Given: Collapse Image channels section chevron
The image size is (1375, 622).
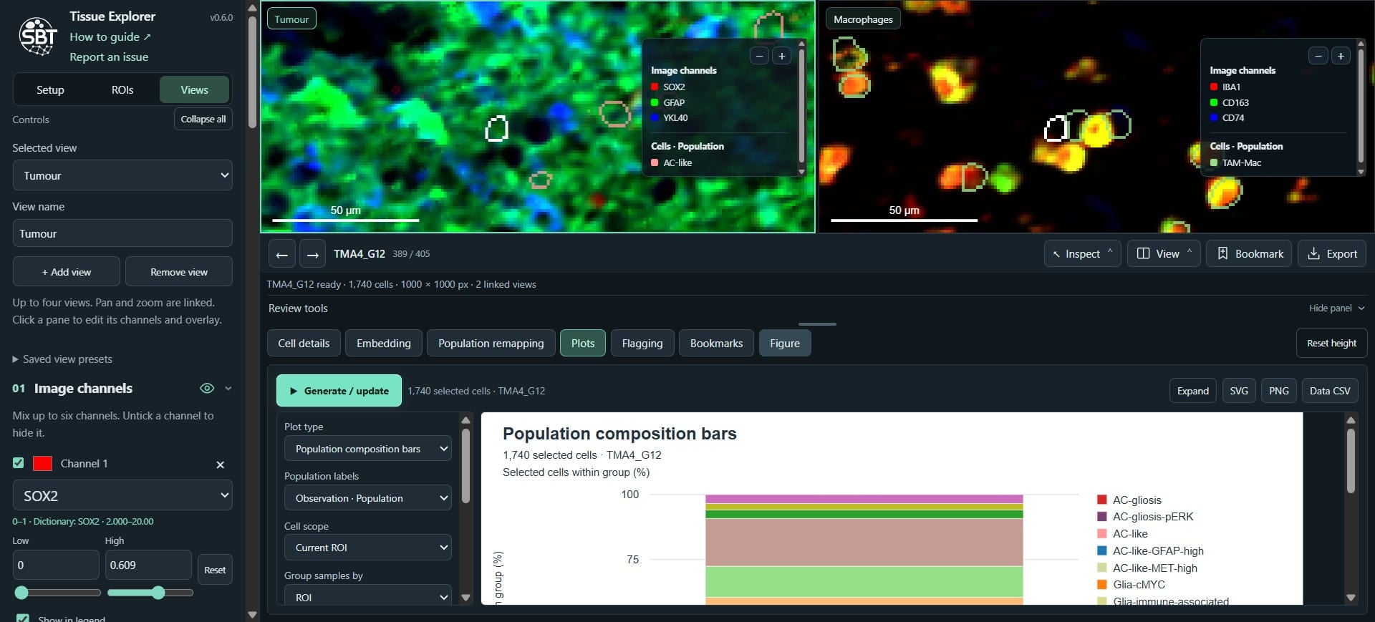Looking at the screenshot, I should tap(228, 388).
